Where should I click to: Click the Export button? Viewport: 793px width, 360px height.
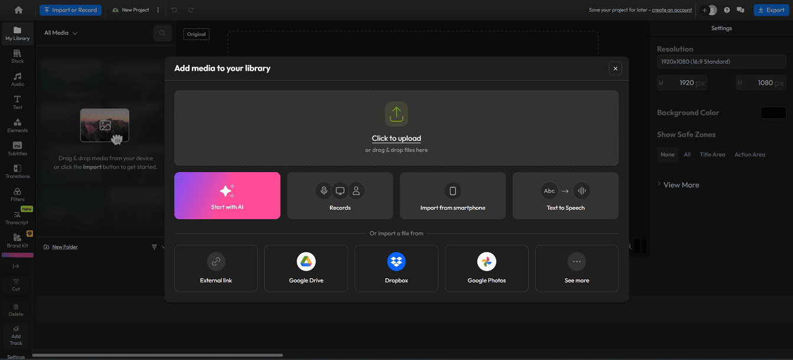[771, 10]
